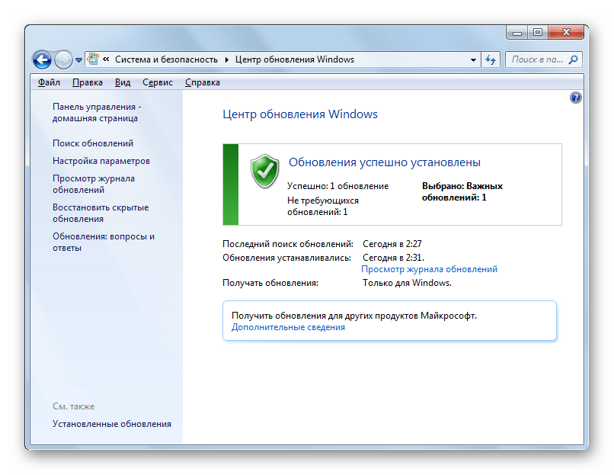Minimize the Windows Update window
This screenshot has width=614, height=475.
coord(517,32)
